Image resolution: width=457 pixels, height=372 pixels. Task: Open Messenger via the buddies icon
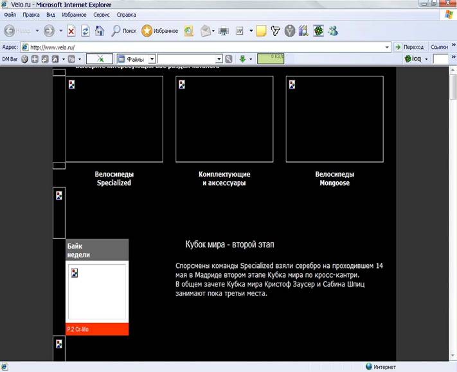(x=333, y=31)
